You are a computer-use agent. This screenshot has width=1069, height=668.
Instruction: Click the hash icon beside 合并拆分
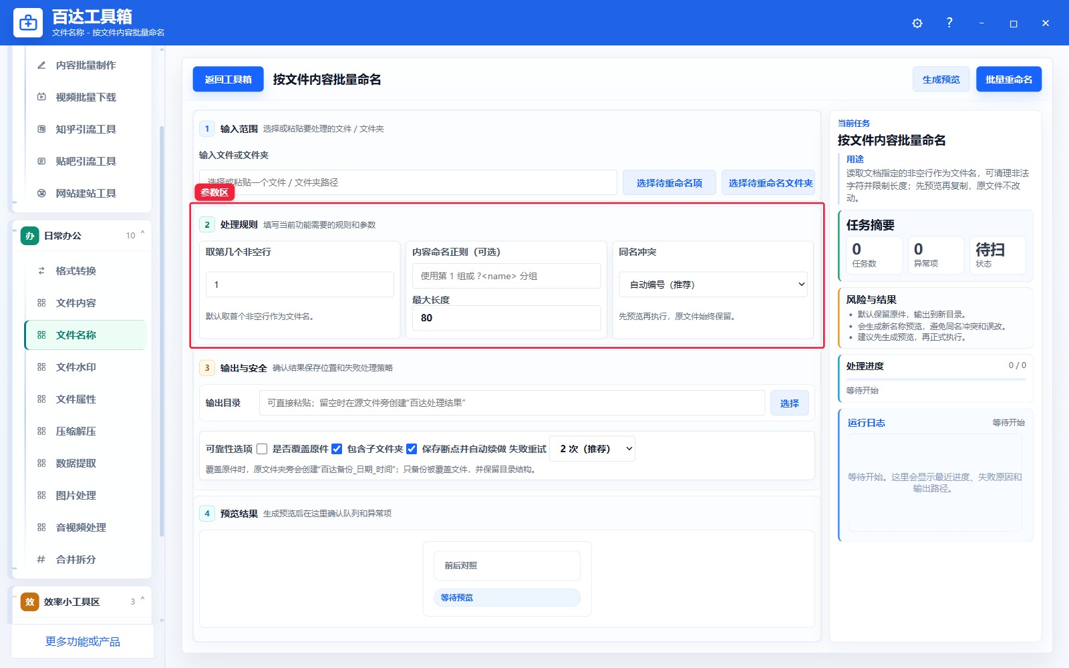coord(41,559)
